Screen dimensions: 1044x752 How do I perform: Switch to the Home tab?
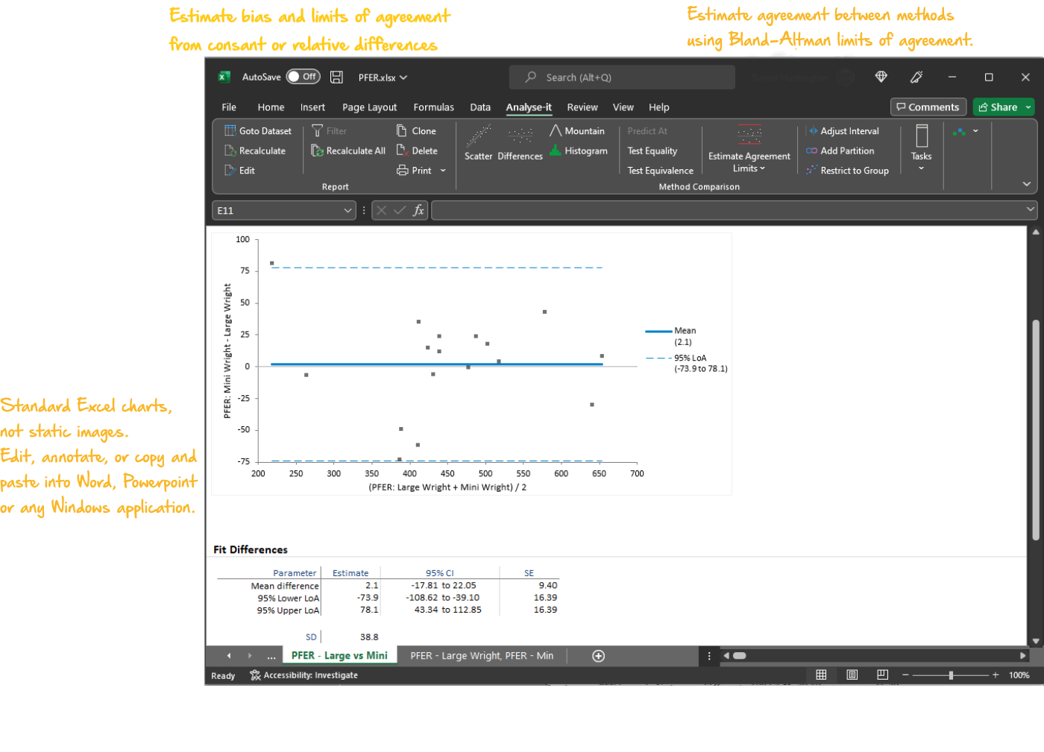(271, 107)
